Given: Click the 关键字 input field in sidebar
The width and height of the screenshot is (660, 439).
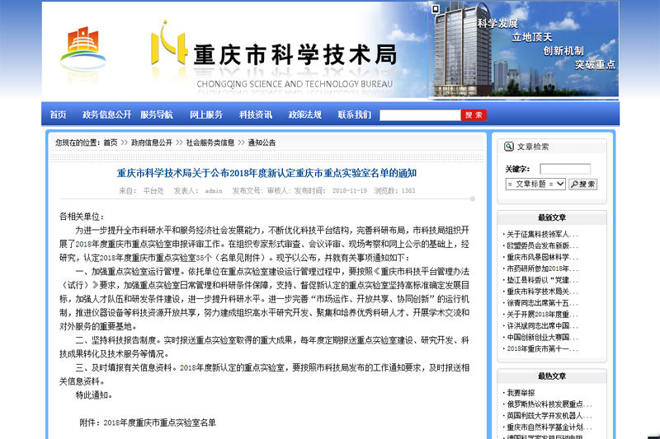Looking at the screenshot, I should (564, 169).
